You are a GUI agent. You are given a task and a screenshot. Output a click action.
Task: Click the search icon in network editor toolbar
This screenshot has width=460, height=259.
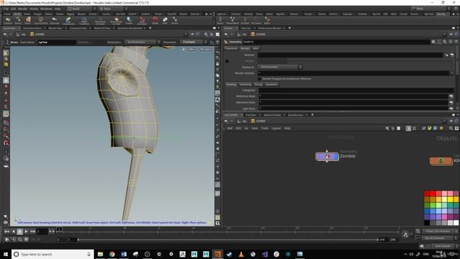tap(451, 128)
